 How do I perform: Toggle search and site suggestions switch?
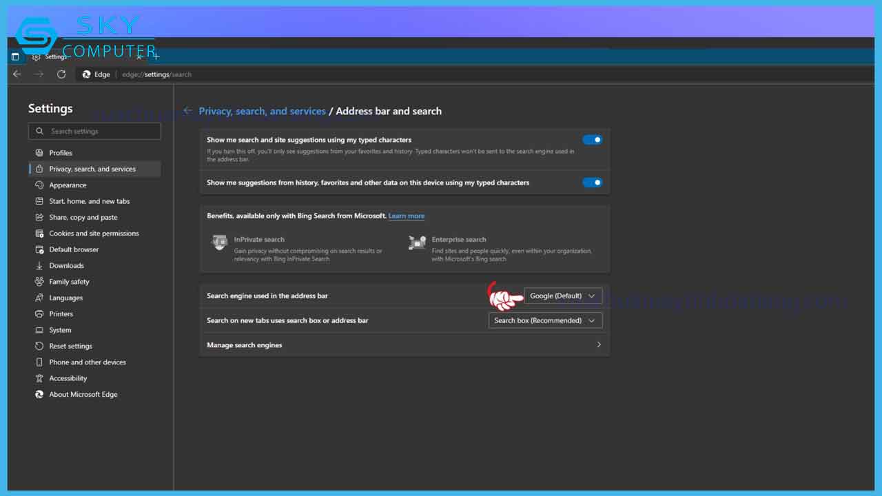click(592, 140)
